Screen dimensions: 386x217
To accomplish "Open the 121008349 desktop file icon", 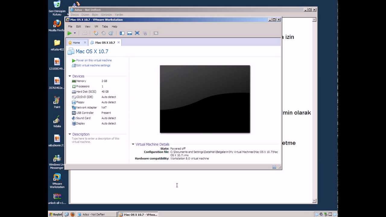I will (x=57, y=64).
